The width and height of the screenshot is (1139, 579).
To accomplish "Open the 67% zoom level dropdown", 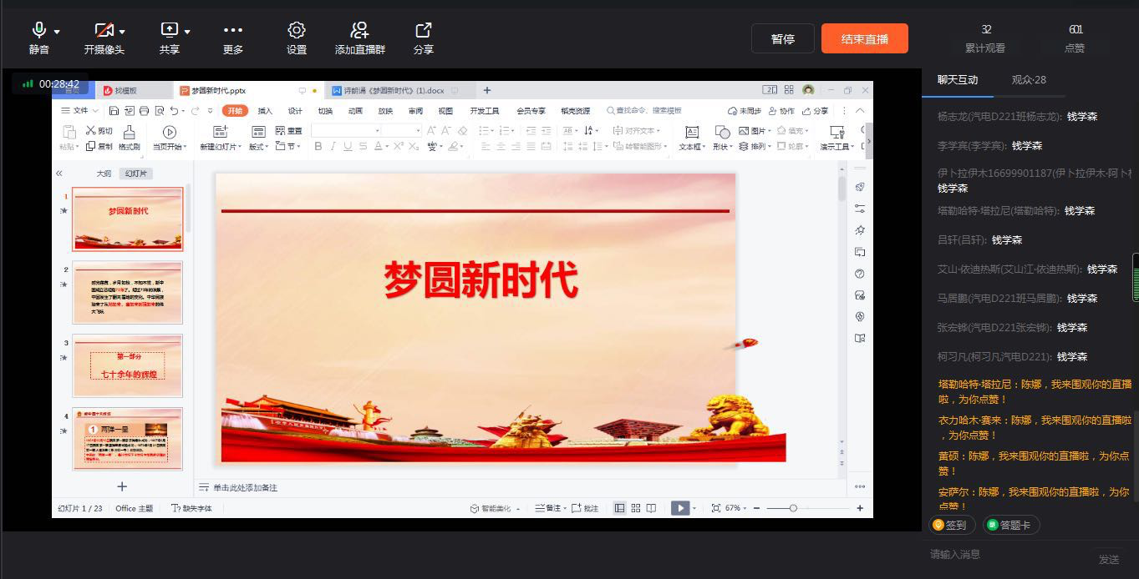I will point(735,508).
